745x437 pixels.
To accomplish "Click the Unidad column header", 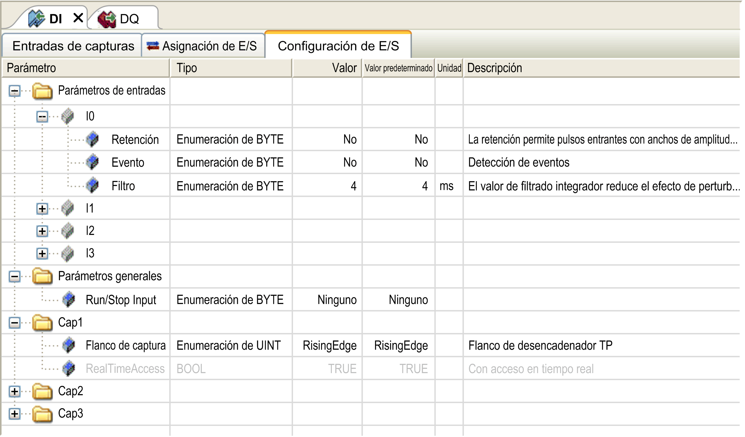I will [x=449, y=68].
